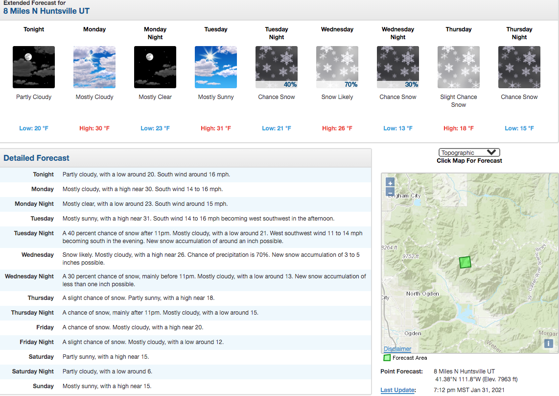This screenshot has width=559, height=396.
Task: Click the green forecast area square on the map
Action: tap(465, 262)
